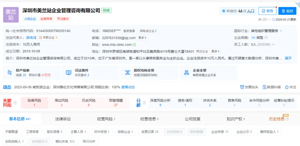This screenshot has height=146, width=300.
Task: Select the 经营异常 tag
Action: (46, 19)
